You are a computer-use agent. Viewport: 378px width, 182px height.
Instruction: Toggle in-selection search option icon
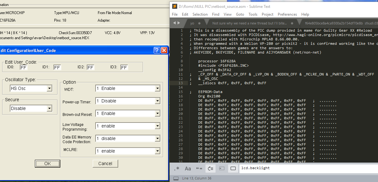point(222,169)
